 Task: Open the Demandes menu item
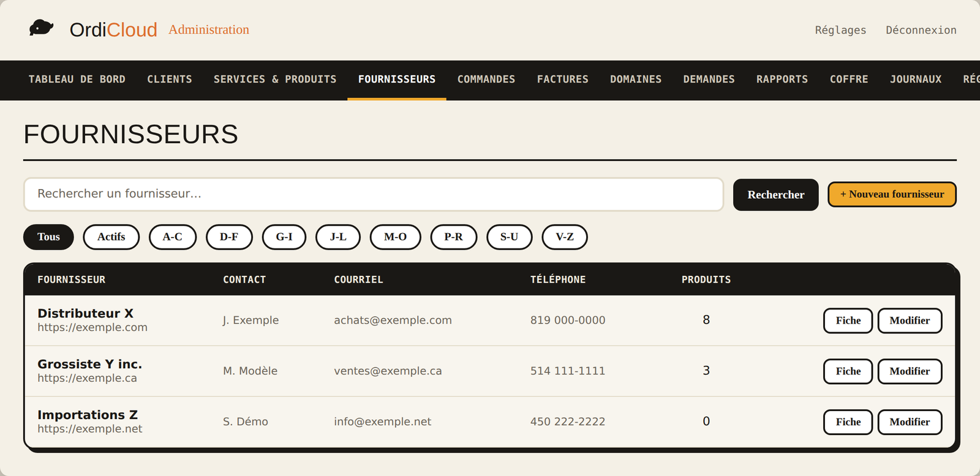(709, 80)
